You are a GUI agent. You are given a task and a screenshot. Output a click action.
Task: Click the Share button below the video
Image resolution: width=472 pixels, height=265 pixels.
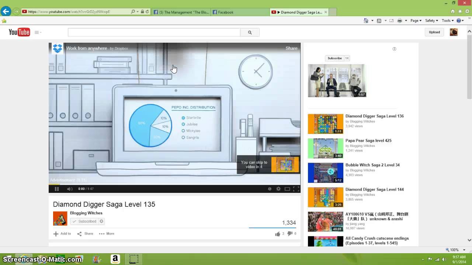85,234
